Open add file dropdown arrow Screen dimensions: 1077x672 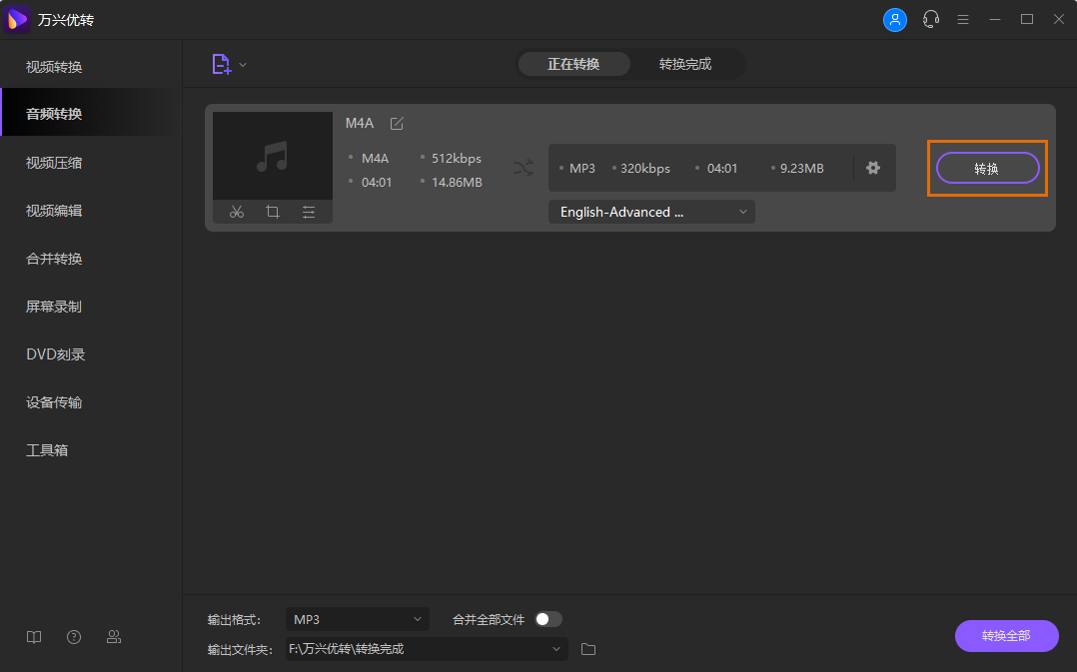pyautogui.click(x=243, y=65)
